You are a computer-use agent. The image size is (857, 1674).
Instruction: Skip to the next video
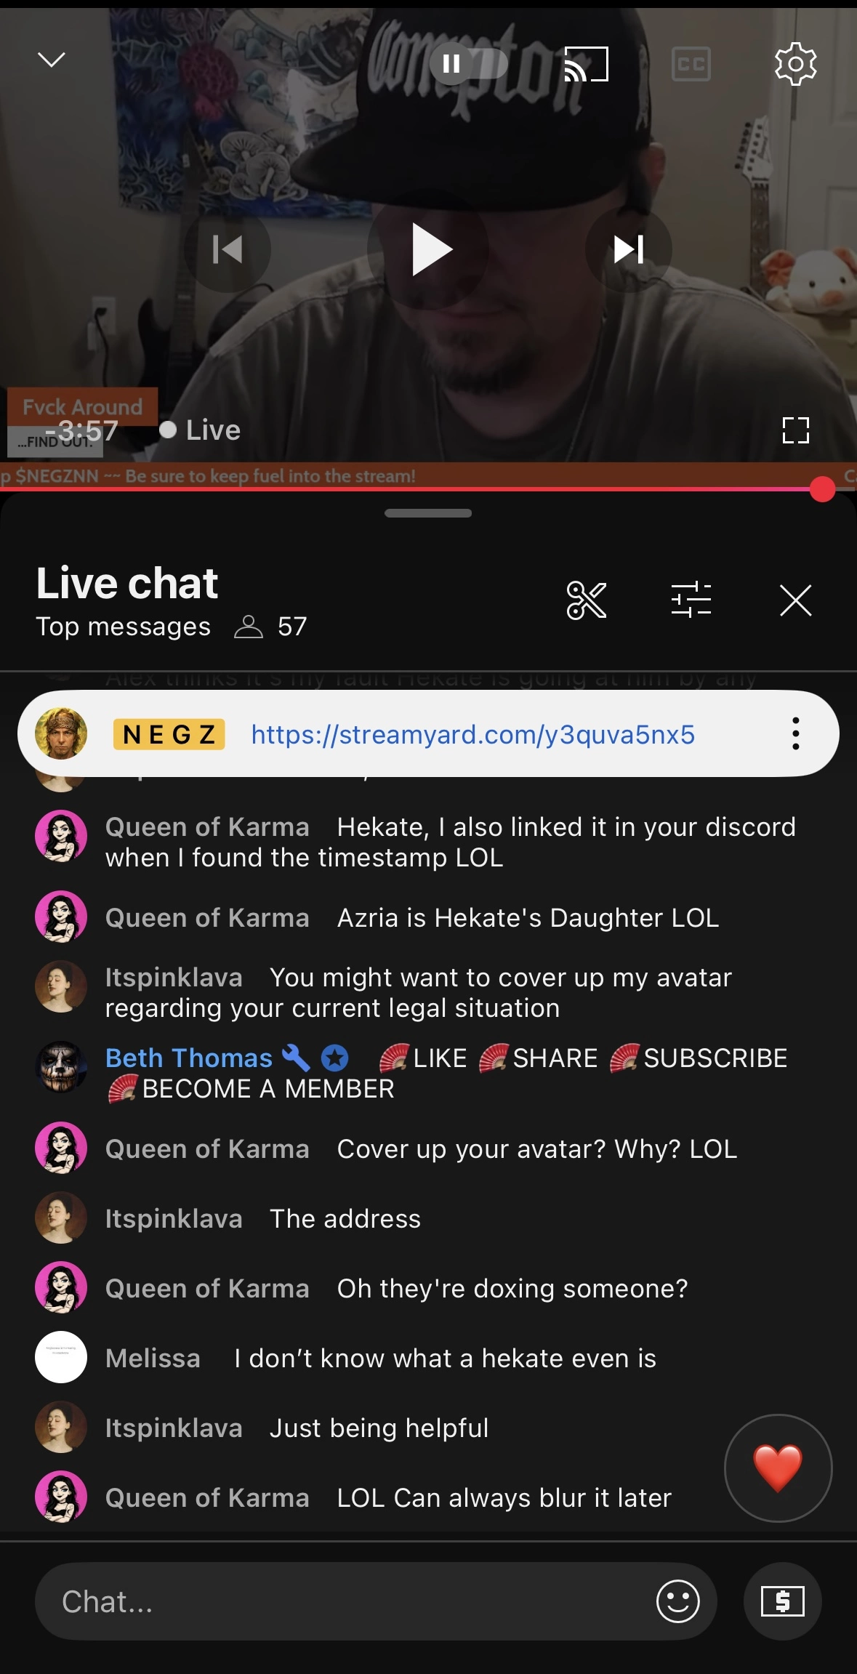(629, 250)
